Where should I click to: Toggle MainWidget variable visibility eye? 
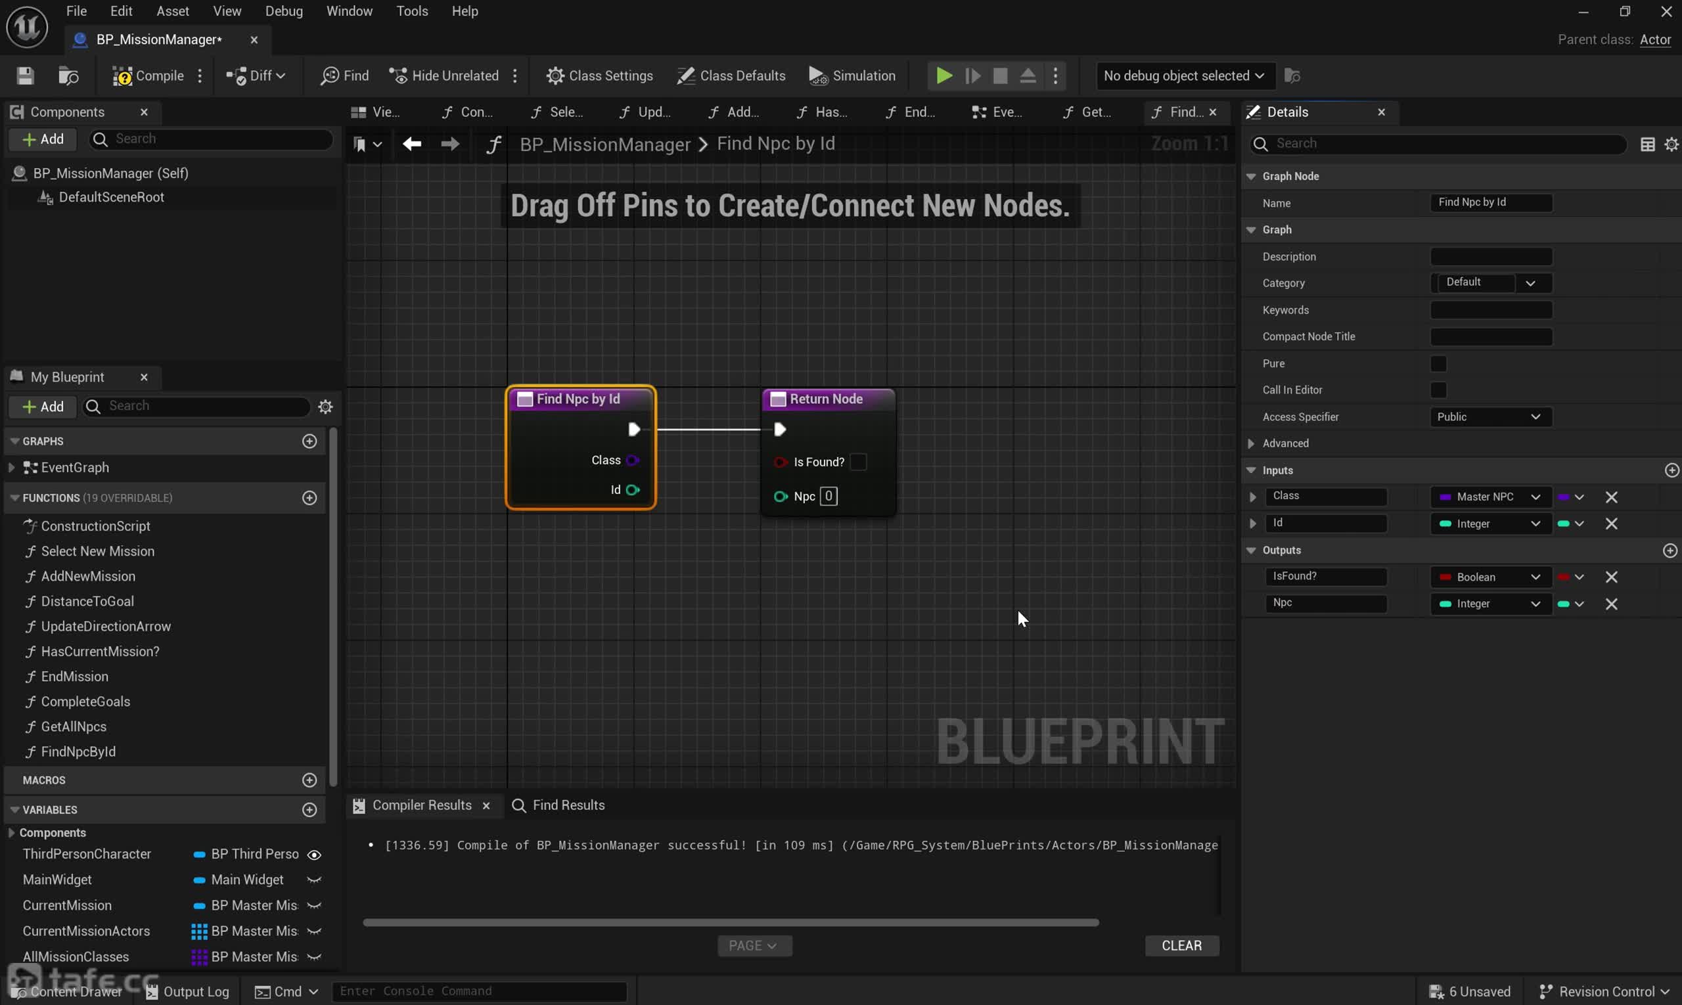[314, 880]
